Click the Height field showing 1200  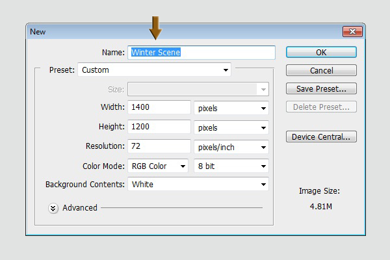(x=159, y=127)
